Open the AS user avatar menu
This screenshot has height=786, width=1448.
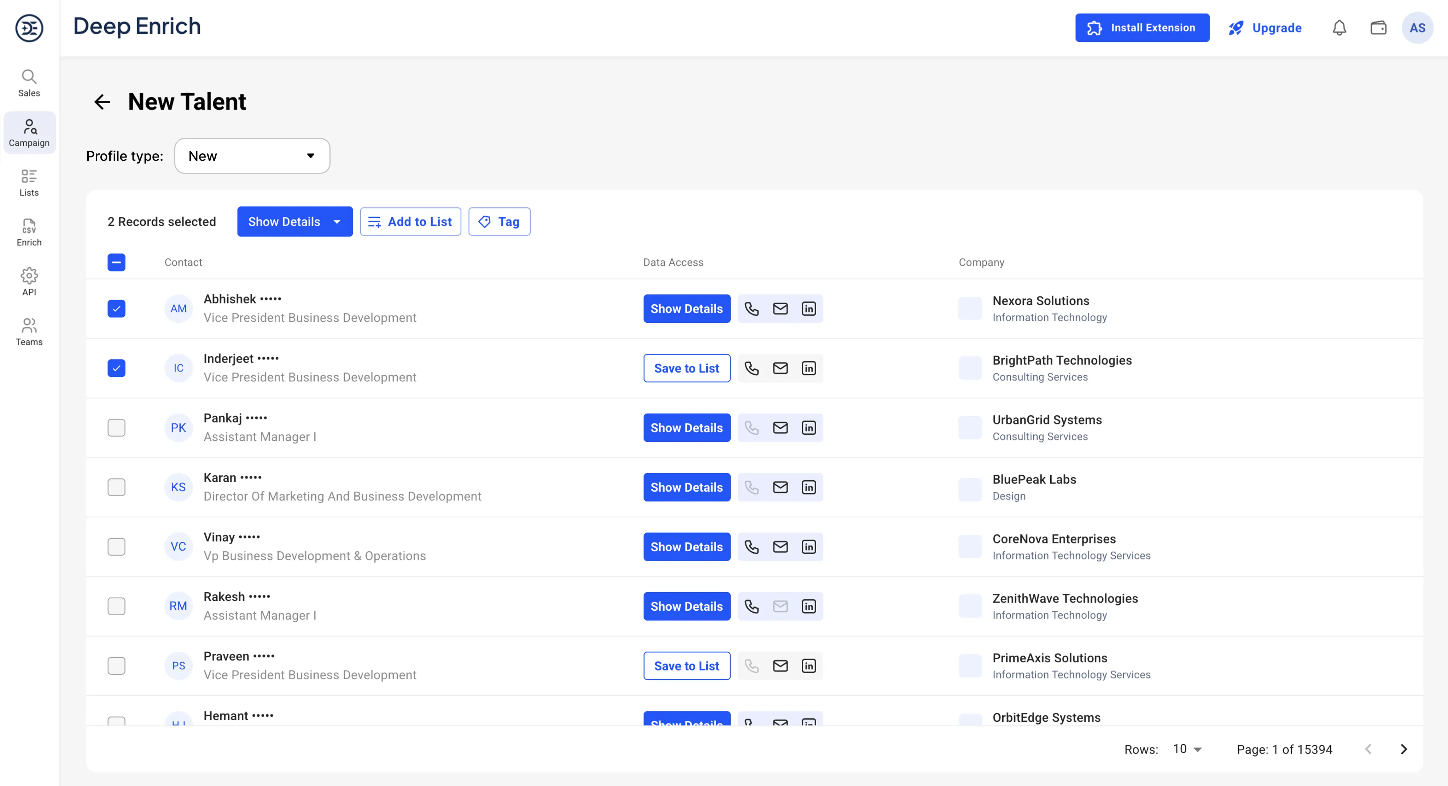click(x=1417, y=28)
